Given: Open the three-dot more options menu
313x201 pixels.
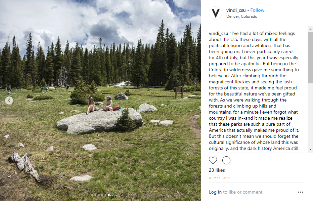Looking at the screenshot, I should click(x=300, y=192).
